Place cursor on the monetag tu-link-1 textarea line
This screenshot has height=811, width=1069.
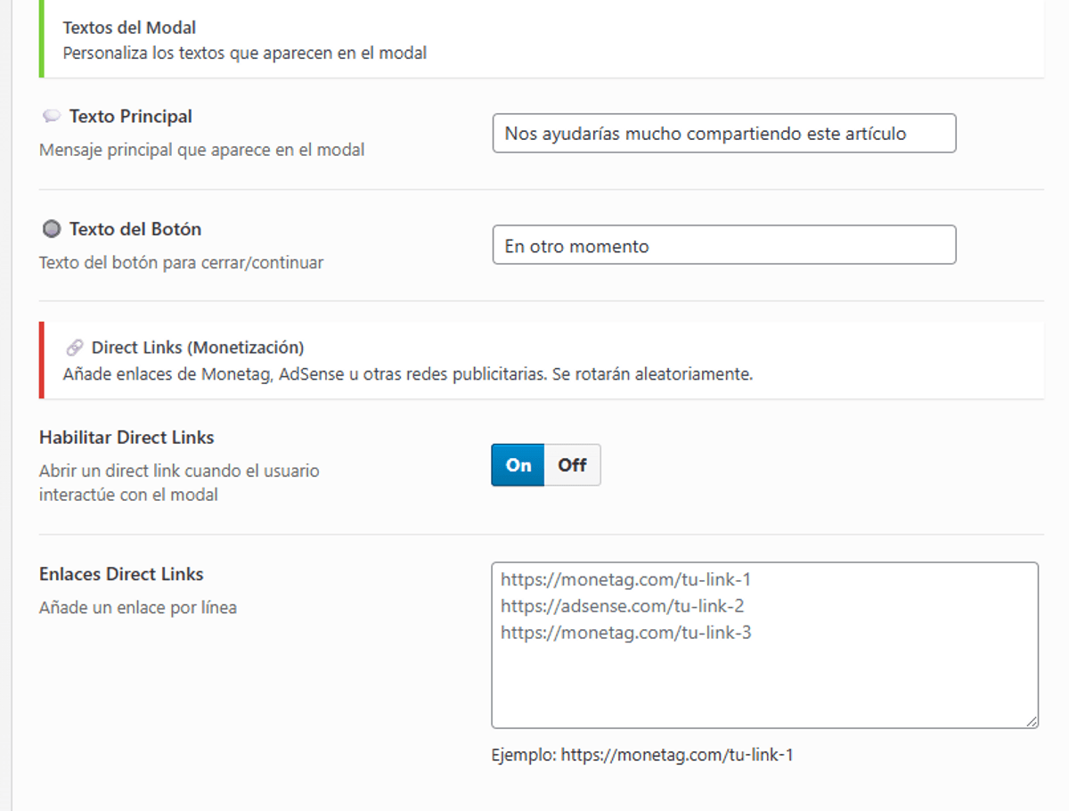(626, 580)
